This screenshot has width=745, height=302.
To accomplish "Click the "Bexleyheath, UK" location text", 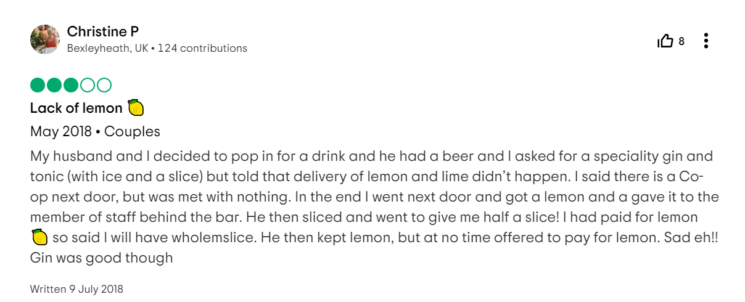I will coord(107,48).
